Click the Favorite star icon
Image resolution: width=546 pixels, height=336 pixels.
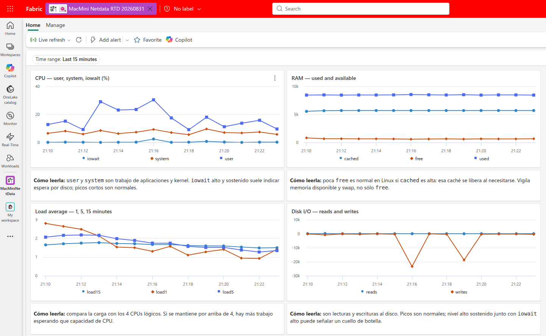point(137,40)
